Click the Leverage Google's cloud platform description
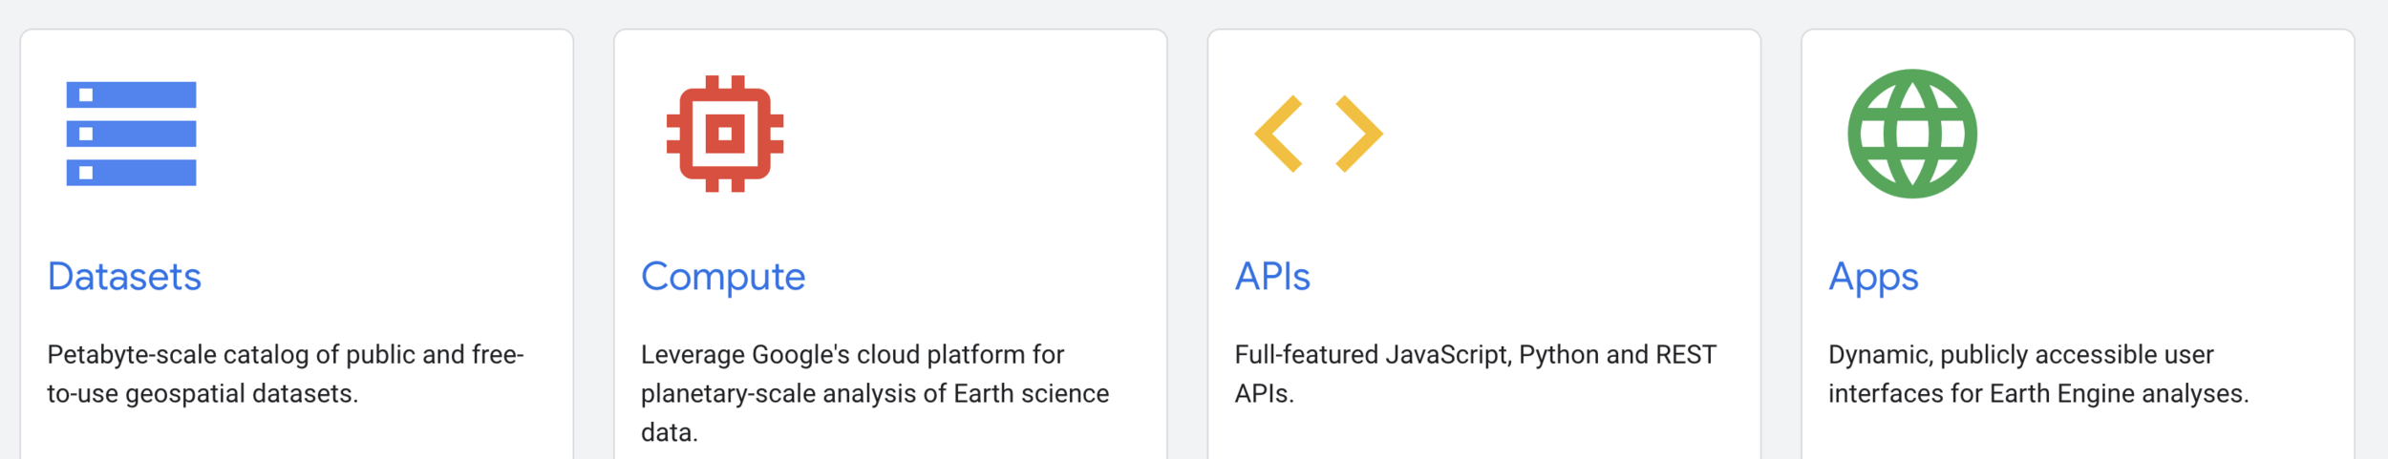The height and width of the screenshot is (459, 2388). click(x=875, y=393)
